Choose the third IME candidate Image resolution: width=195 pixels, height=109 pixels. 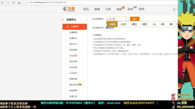(x=134, y=24)
